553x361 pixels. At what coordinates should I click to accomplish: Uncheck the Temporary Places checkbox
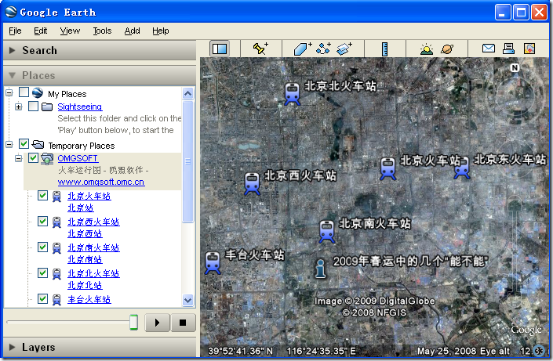[x=24, y=144]
